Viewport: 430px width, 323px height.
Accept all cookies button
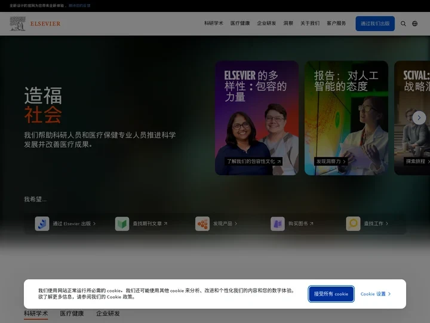click(331, 294)
